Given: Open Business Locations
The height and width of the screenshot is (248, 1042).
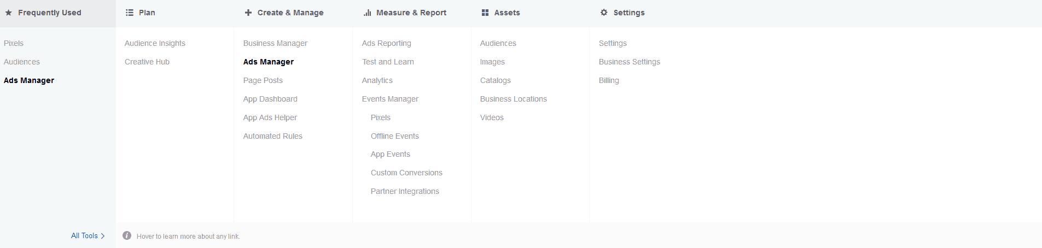Looking at the screenshot, I should [x=514, y=99].
